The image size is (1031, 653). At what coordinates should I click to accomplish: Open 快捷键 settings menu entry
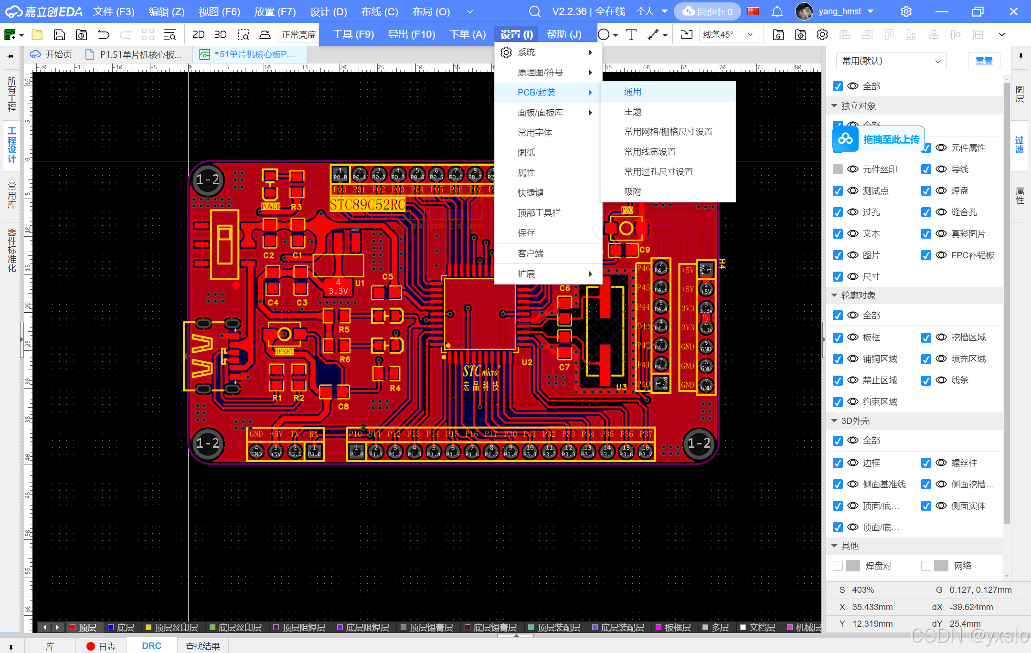coord(531,192)
